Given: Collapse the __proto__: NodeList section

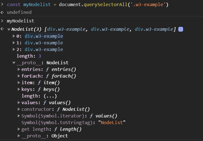Looking at the screenshot, I should 14,63.
